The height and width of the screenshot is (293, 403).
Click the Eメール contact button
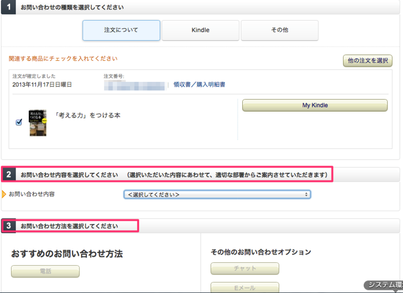(x=245, y=287)
